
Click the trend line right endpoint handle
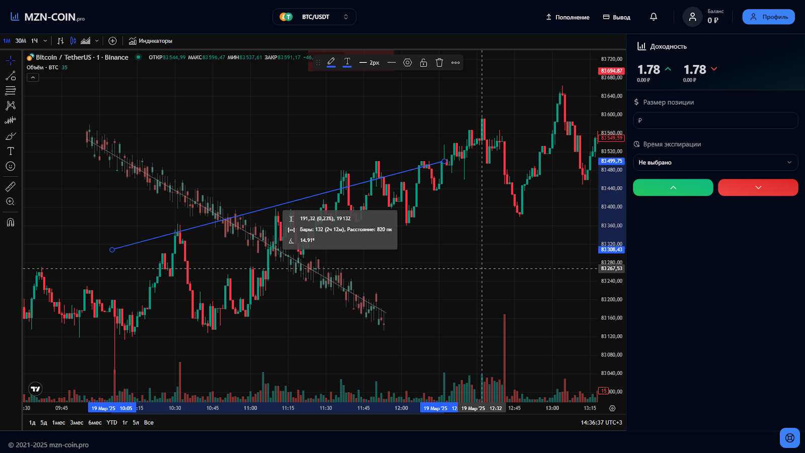444,162
